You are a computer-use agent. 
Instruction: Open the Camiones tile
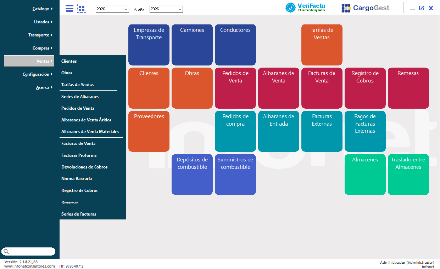(192, 45)
